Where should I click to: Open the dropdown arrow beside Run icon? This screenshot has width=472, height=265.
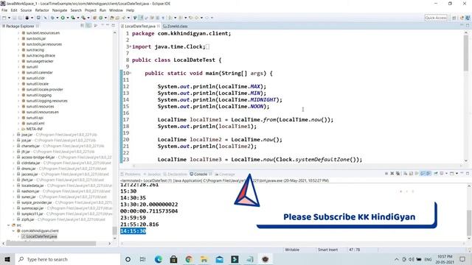pos(67,18)
